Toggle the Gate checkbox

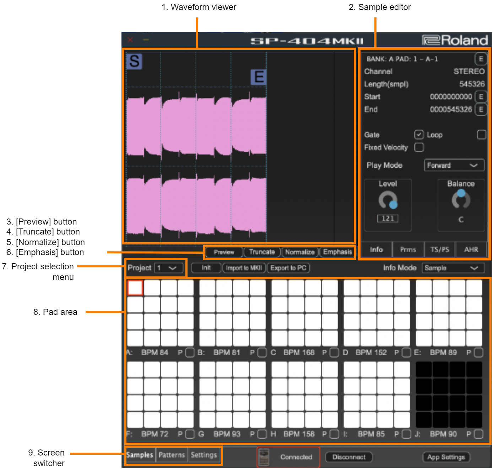(419, 135)
